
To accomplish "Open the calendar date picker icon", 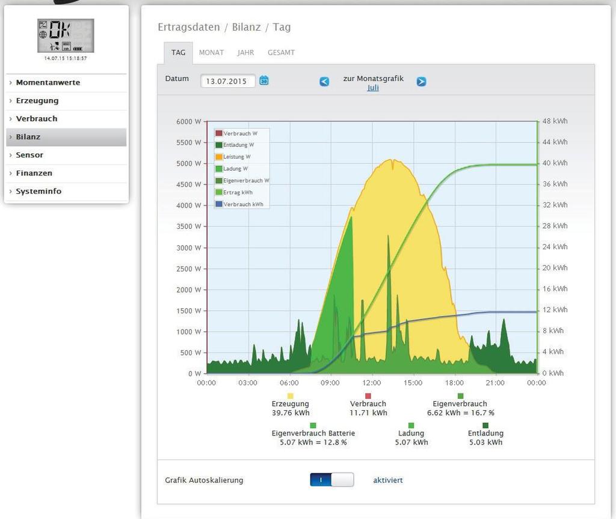I will pos(264,80).
